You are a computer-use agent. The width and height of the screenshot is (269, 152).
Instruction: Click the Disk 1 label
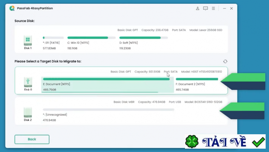point(28,48)
